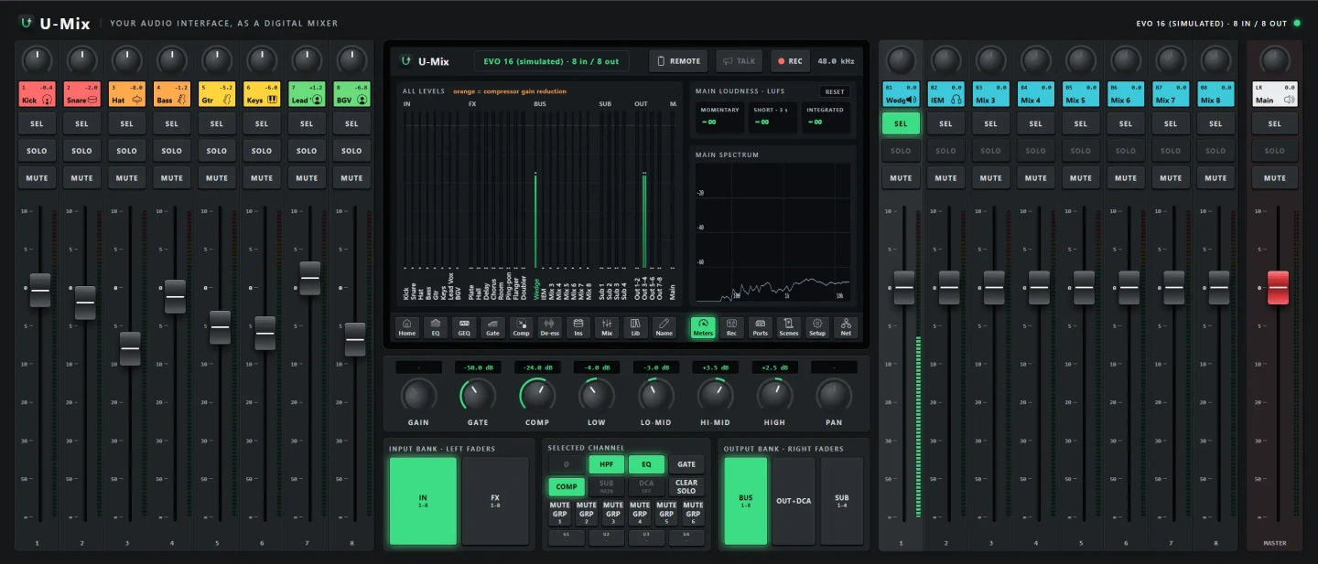1318x564 pixels.
Task: Open the De-ess page icon
Action: [x=549, y=327]
